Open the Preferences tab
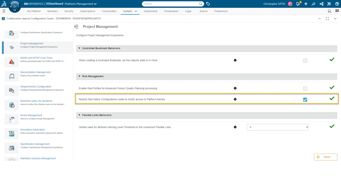The width and height of the screenshot is (341, 183). pyautogui.click(x=221, y=11)
